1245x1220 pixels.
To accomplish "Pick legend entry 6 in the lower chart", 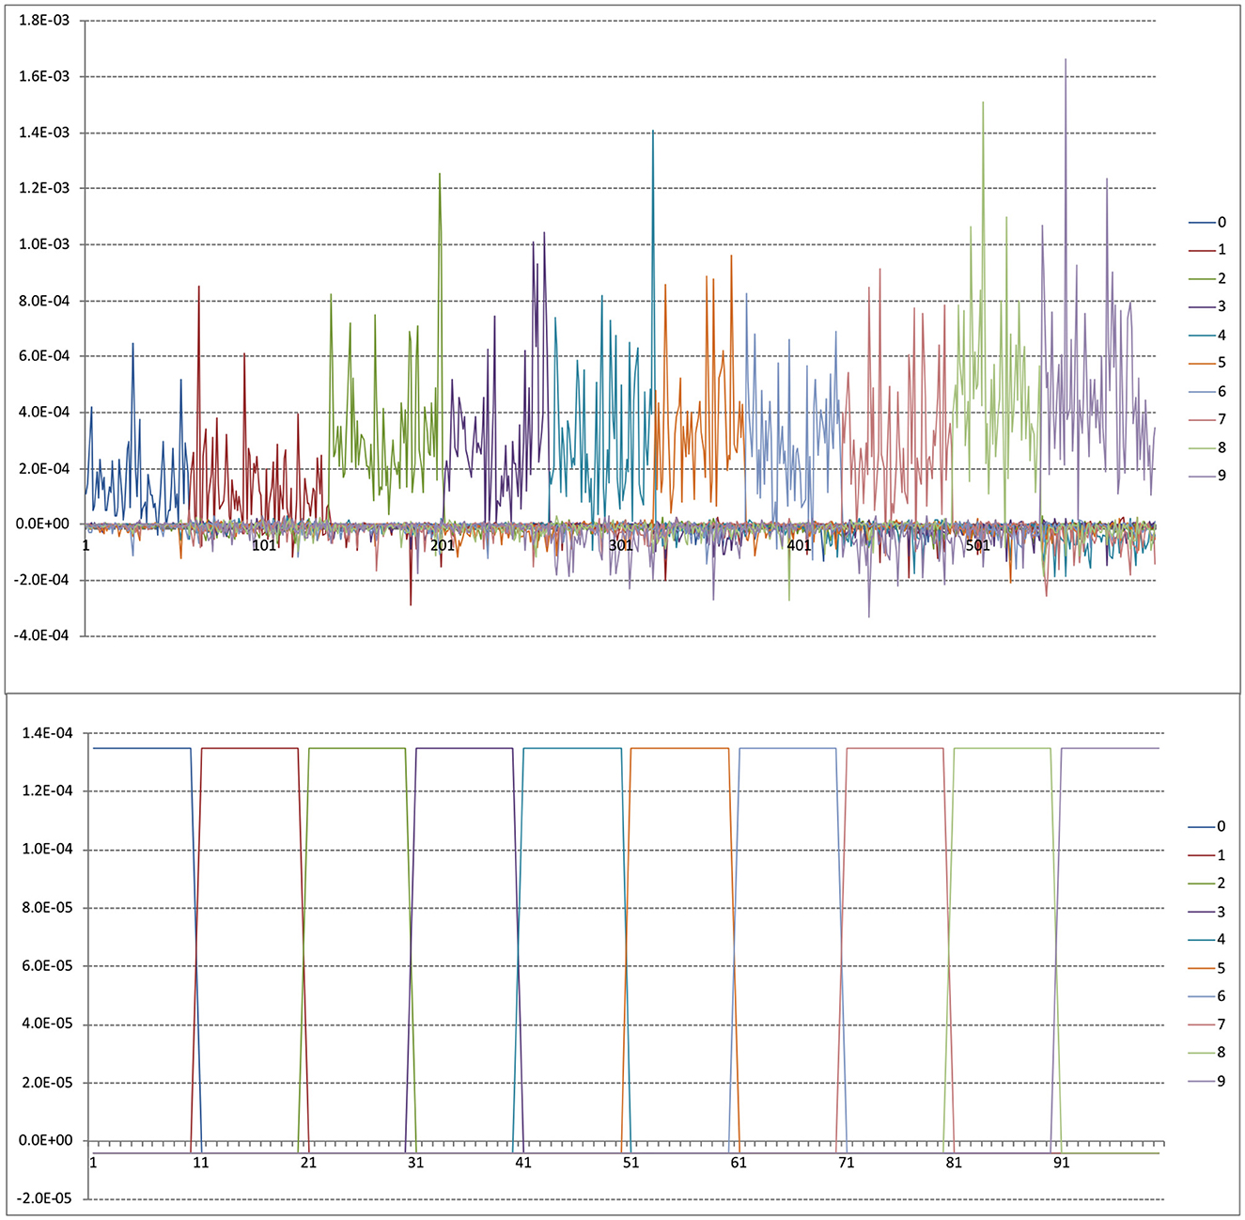I will tap(1207, 996).
